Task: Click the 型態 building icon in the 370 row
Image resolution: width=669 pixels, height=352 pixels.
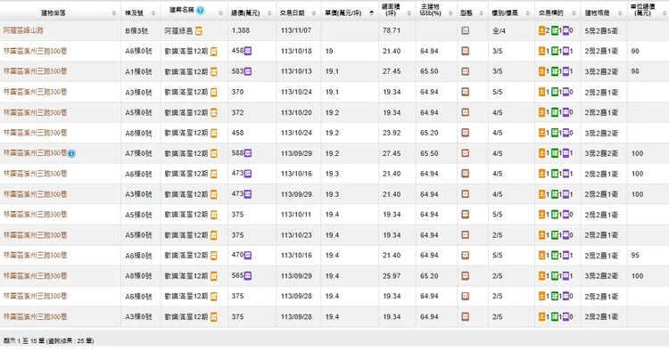Action: click(465, 92)
